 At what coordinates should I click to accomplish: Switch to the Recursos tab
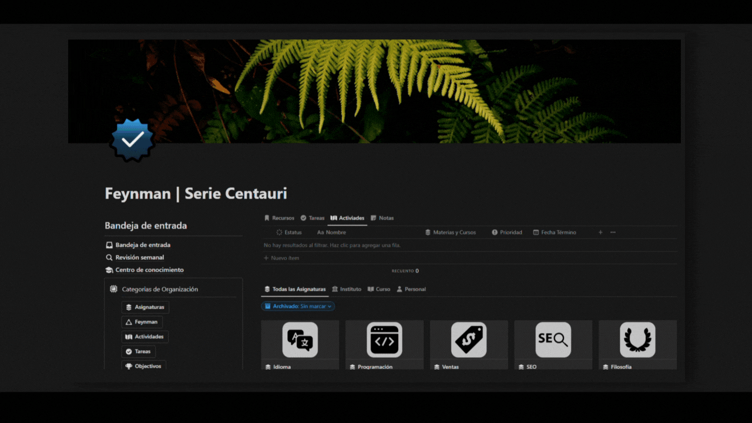click(279, 218)
